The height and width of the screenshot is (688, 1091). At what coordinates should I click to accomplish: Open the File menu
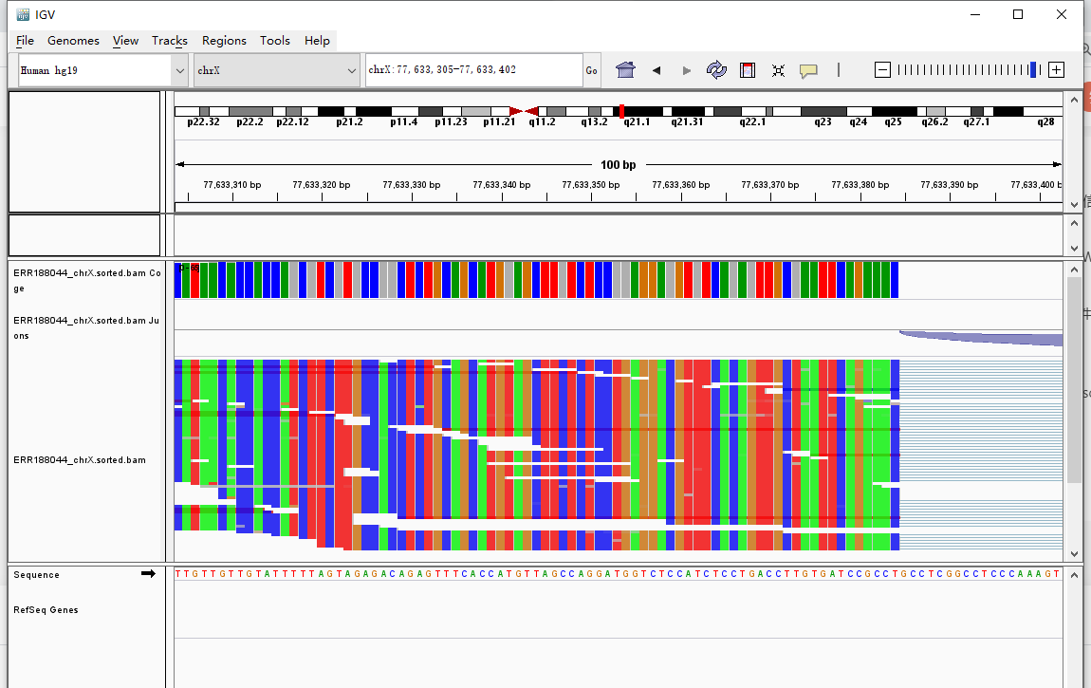(25, 41)
